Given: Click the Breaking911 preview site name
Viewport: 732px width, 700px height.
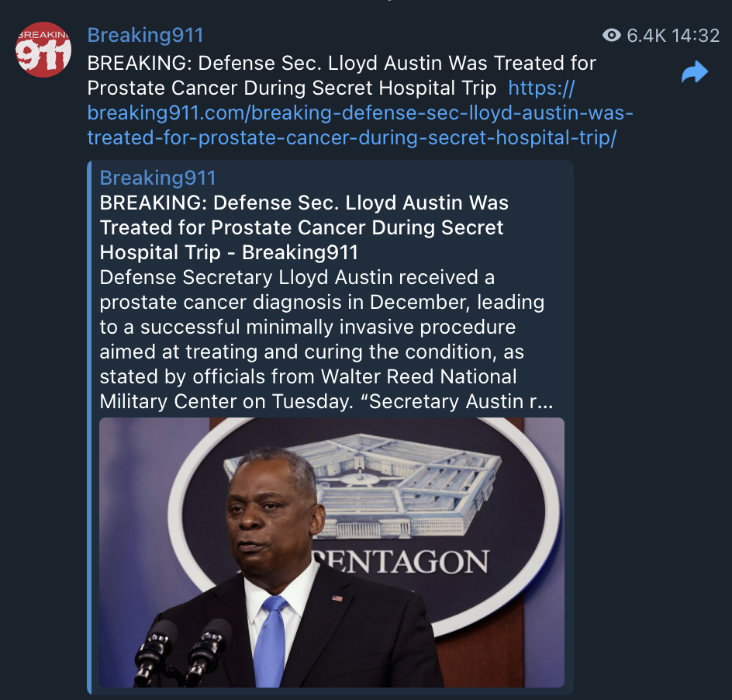Looking at the screenshot, I should [157, 178].
